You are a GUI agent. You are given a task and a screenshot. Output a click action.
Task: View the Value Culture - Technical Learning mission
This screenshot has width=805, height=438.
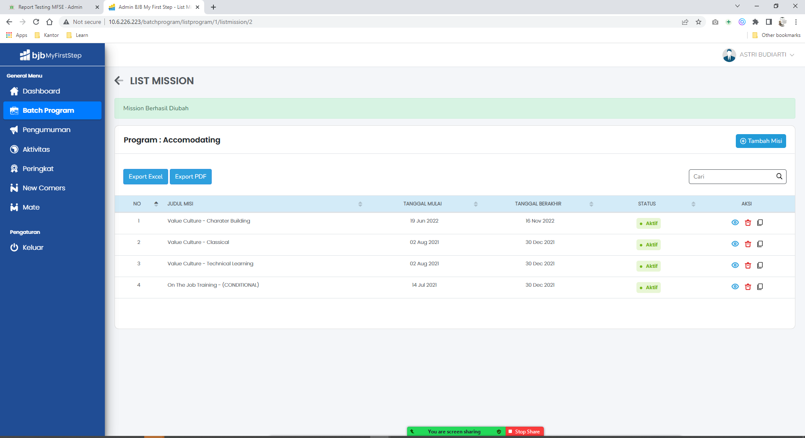735,265
